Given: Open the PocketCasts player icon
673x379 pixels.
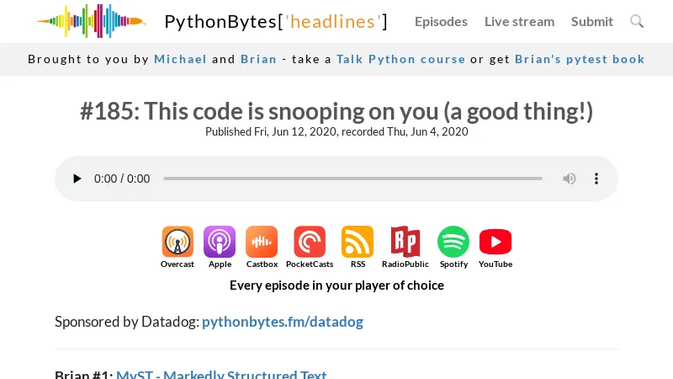Looking at the screenshot, I should click(310, 242).
